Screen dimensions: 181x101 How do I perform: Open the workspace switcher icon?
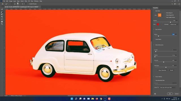click(x=175, y=4)
